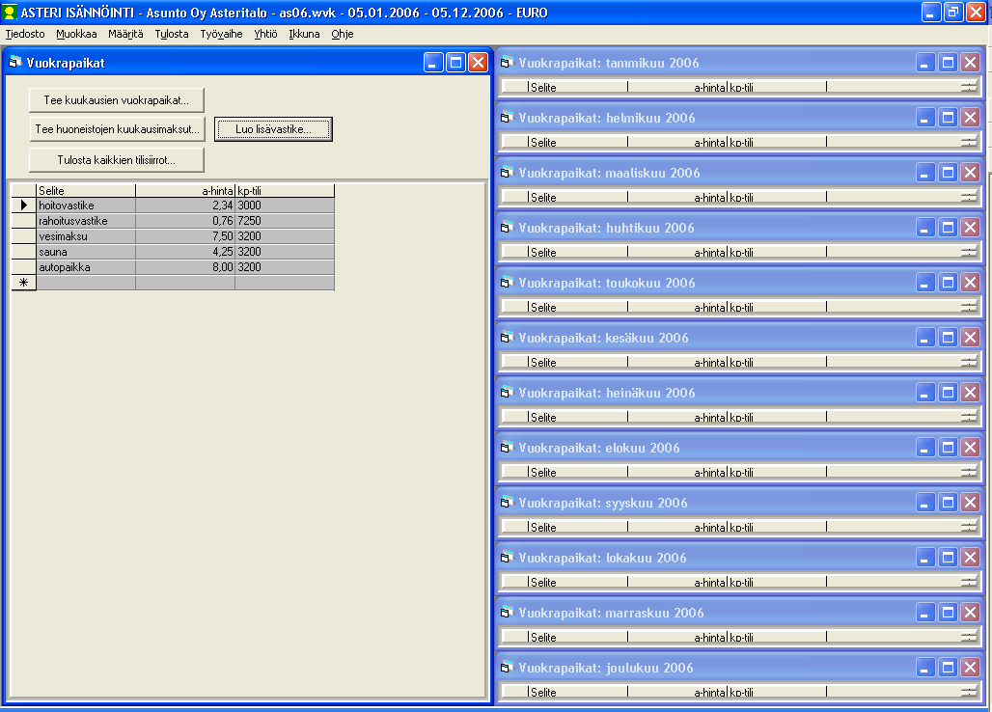Viewport: 992px width, 712px height.
Task: Open the Muokkaa menu
Action: click(x=76, y=34)
